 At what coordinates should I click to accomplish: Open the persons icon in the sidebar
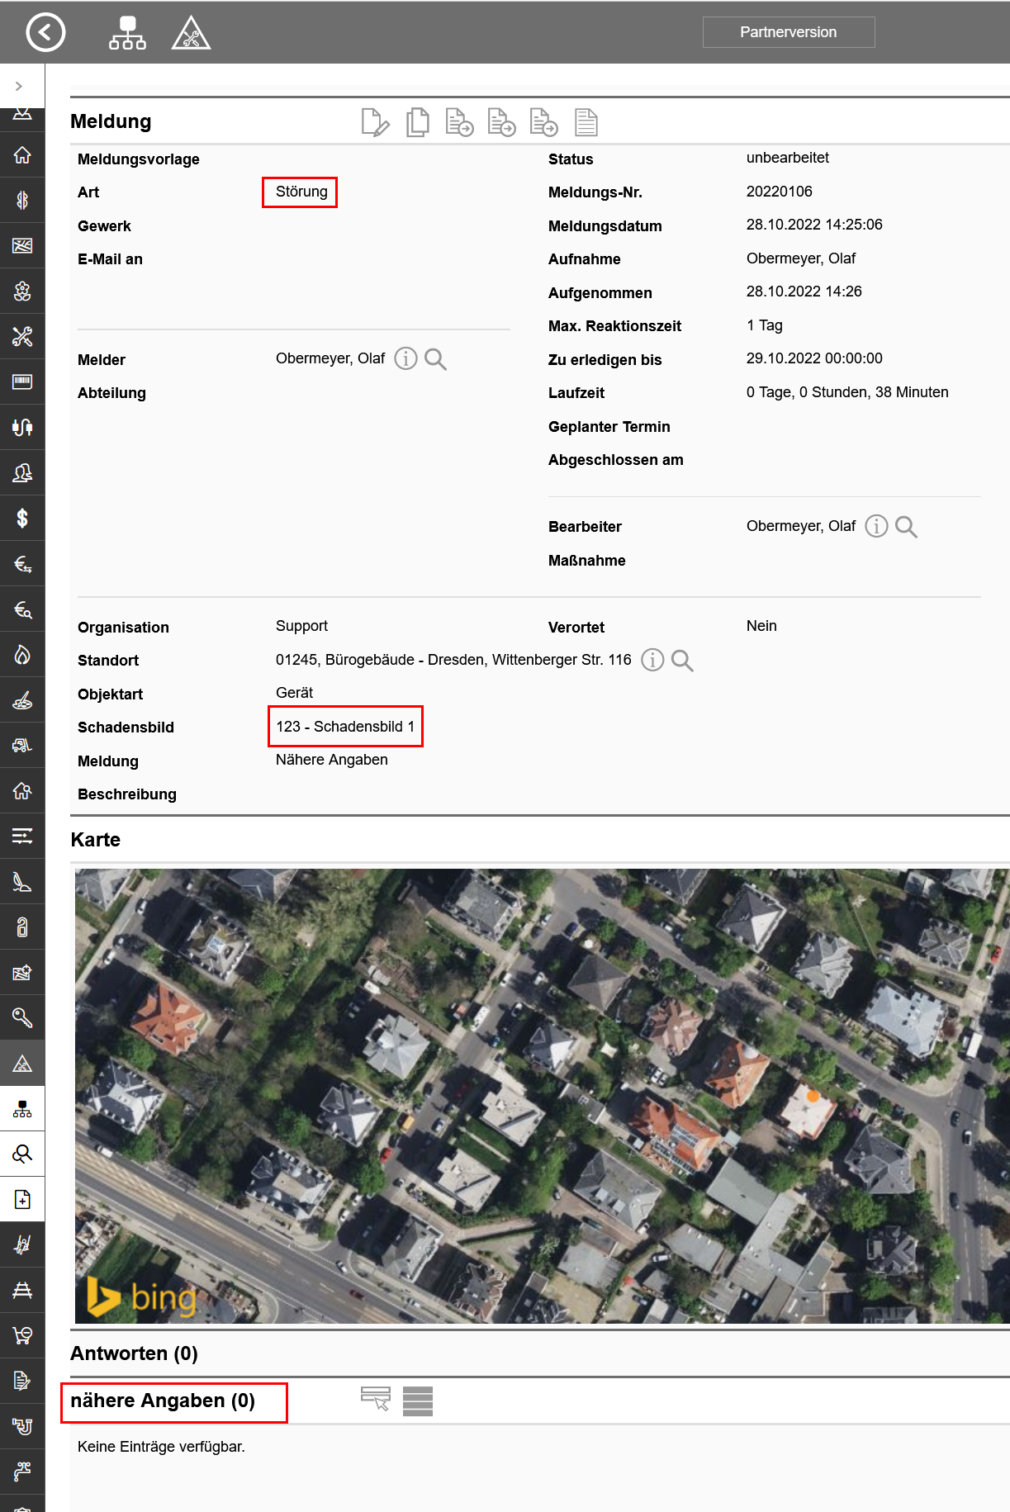(x=22, y=472)
